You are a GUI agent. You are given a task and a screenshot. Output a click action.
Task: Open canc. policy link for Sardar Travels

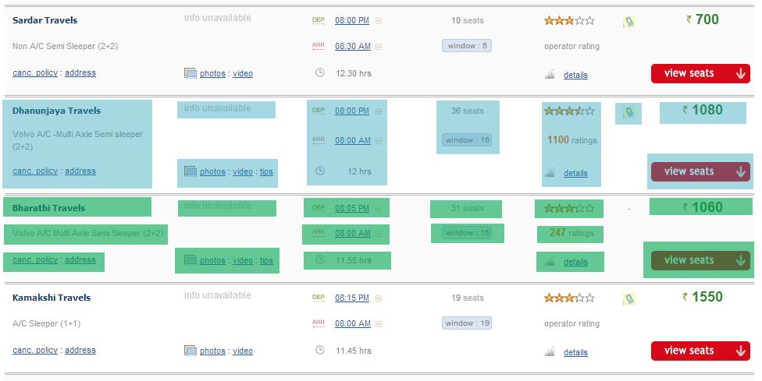35,73
